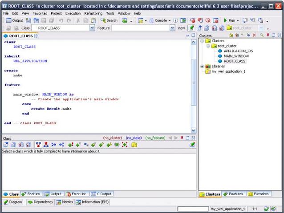Viewport: 284px width, 213px height.
Task: Collapse the Clusters tree root node
Action: [202, 41]
